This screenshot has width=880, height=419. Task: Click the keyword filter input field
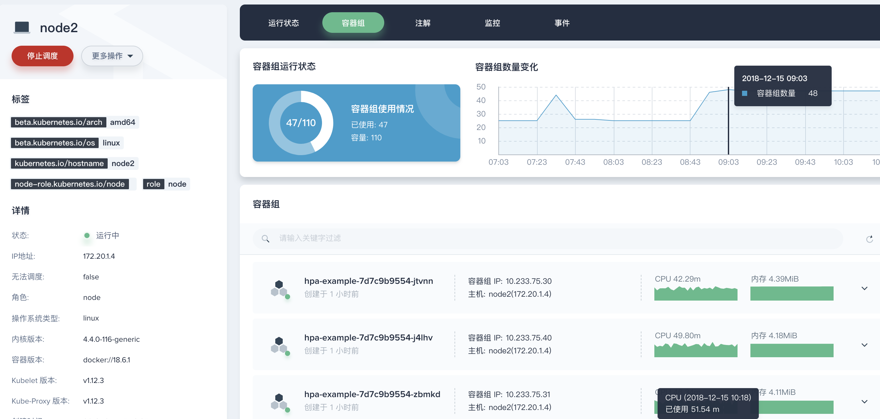(548, 238)
